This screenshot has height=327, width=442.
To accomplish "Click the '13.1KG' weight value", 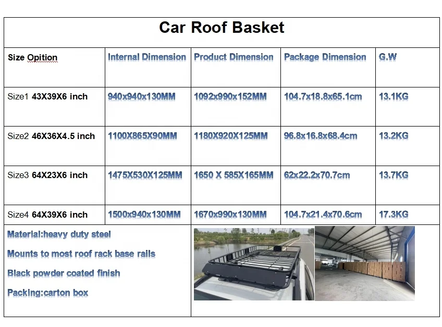I will [x=394, y=97].
